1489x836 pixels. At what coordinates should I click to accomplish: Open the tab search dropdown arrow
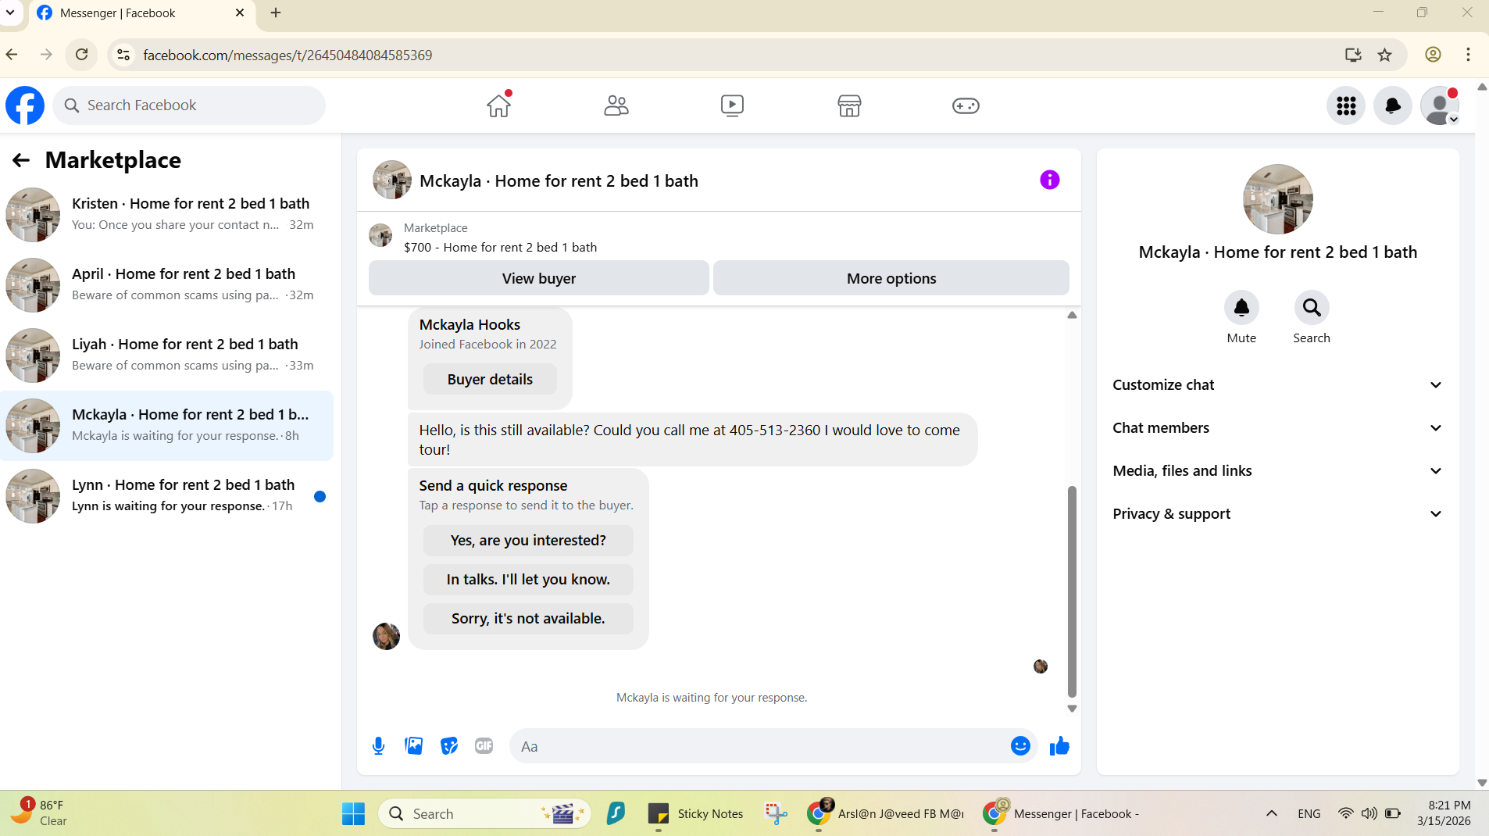click(10, 13)
